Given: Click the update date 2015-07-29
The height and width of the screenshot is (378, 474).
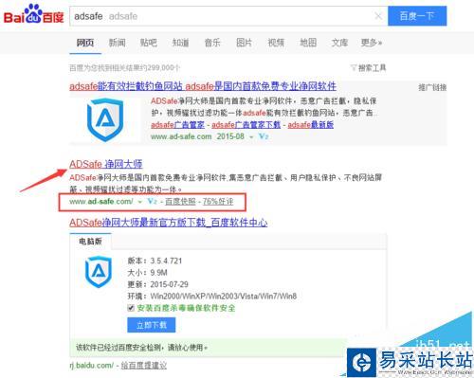Looking at the screenshot, I should click(x=169, y=284).
